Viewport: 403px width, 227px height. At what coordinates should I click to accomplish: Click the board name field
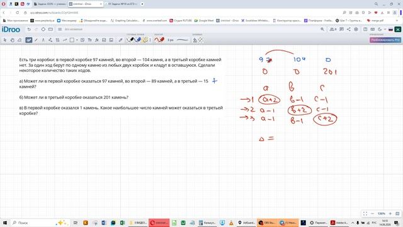pos(74,30)
